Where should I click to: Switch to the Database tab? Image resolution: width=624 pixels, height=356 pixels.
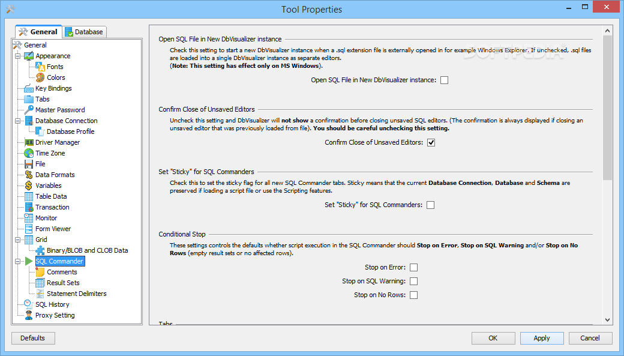pyautogui.click(x=84, y=32)
